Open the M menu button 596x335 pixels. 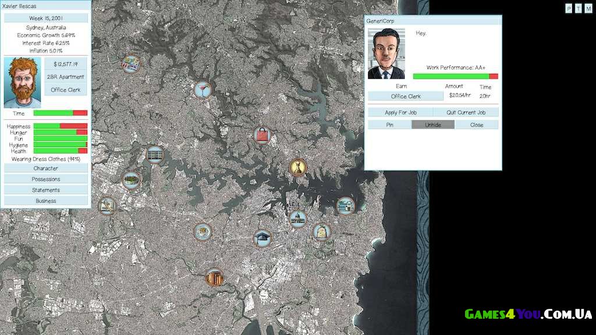(588, 8)
